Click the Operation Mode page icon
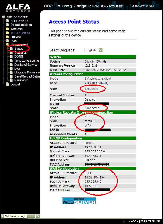 [x=8, y=25]
